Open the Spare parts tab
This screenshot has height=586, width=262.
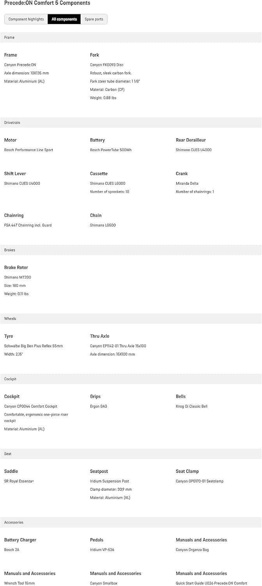point(94,19)
